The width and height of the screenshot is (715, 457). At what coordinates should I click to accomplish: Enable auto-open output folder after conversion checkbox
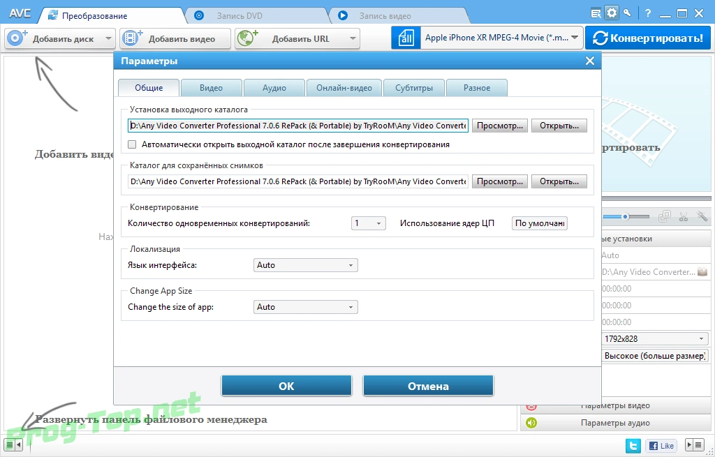(132, 144)
